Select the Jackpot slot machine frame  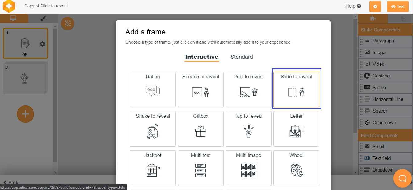153,168
